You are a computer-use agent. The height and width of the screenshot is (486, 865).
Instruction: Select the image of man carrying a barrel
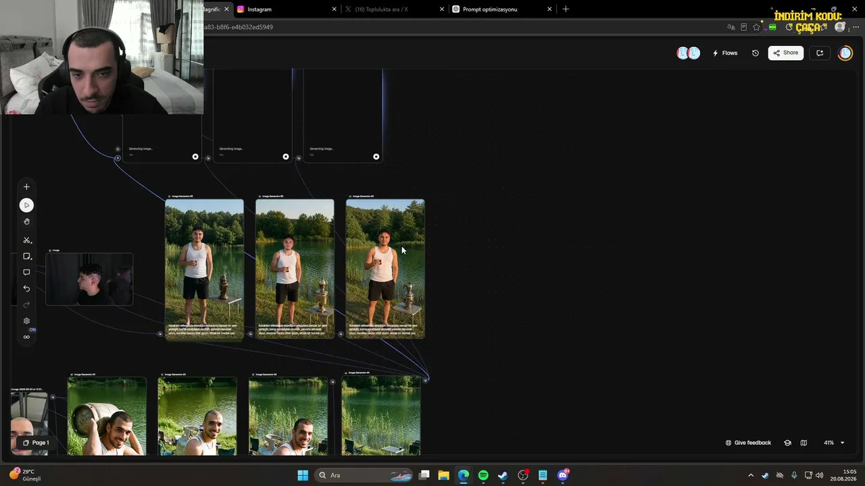pos(107,416)
